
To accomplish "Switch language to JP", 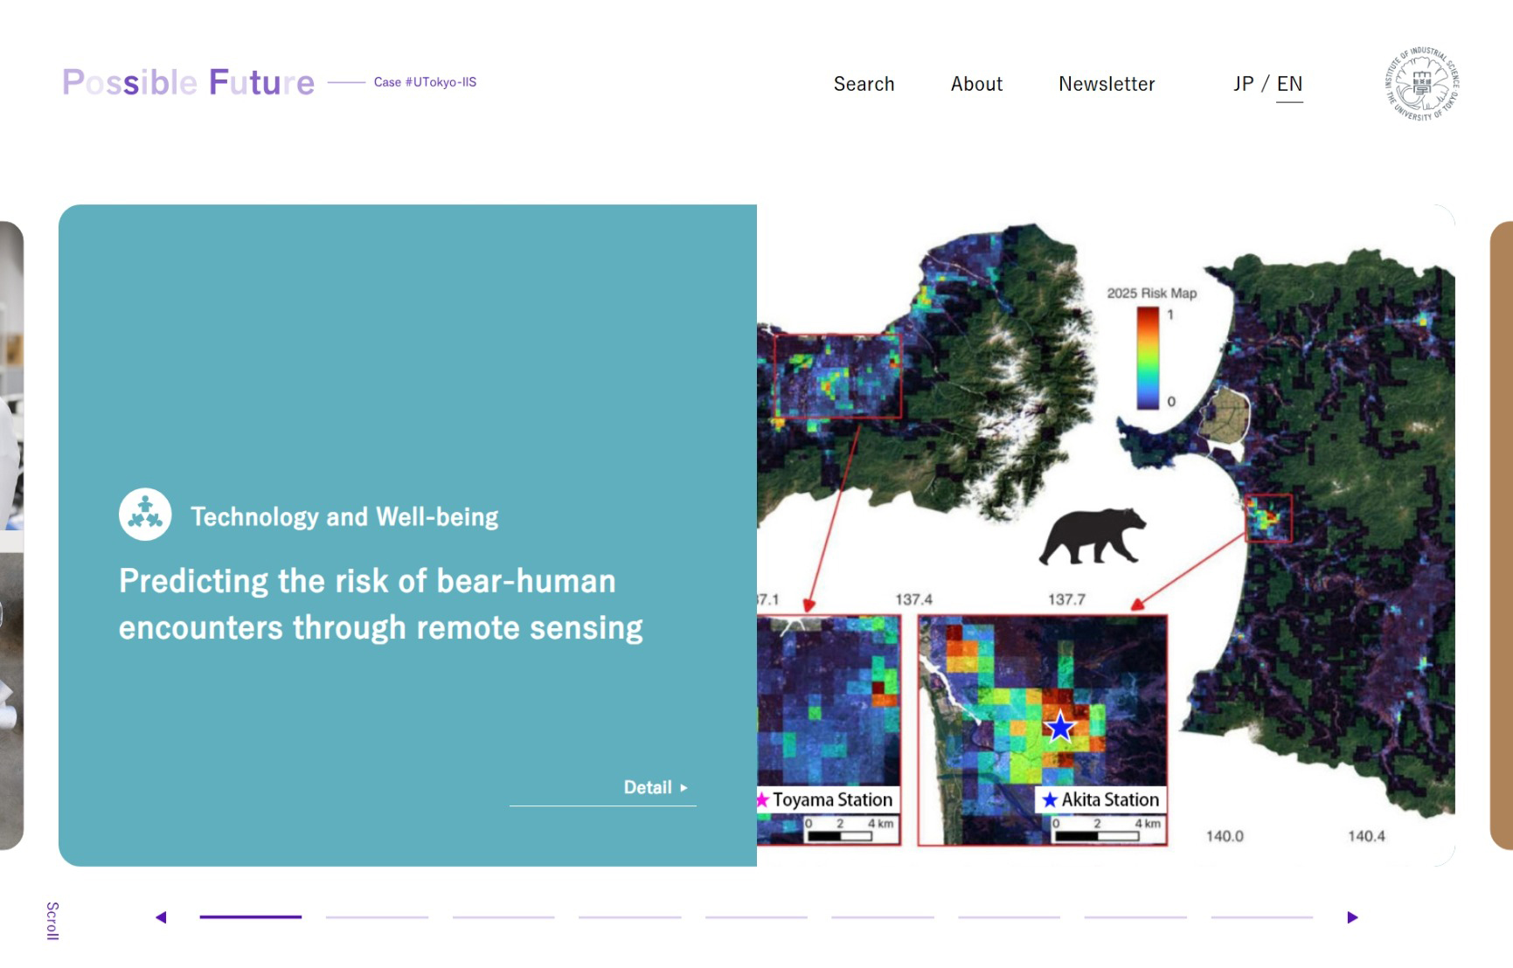I will [x=1243, y=84].
